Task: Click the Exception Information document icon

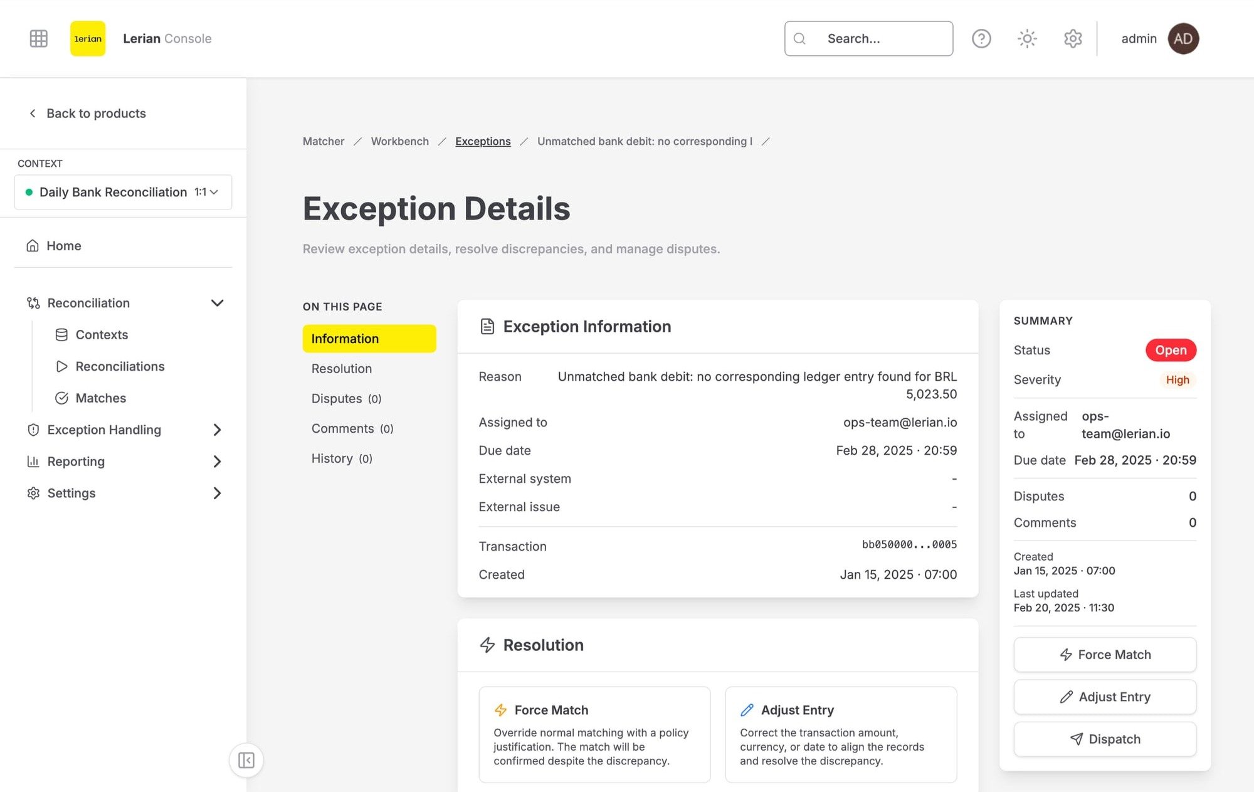Action: pos(487,326)
